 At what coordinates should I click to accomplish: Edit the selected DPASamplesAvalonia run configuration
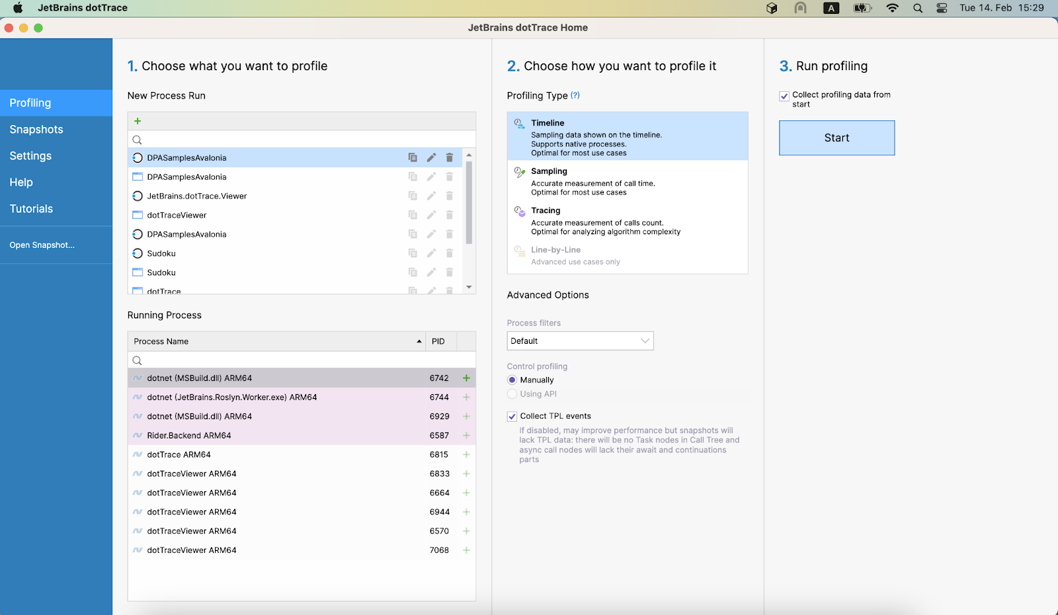point(431,157)
